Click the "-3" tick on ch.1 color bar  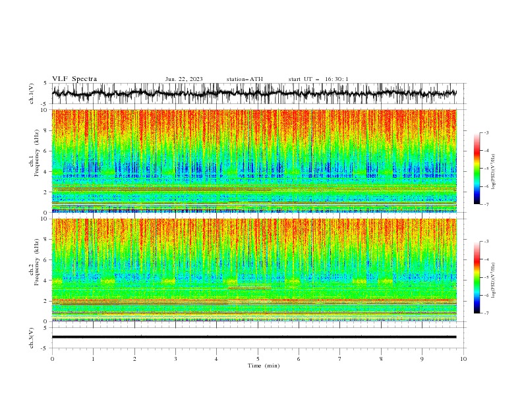tap(486, 132)
